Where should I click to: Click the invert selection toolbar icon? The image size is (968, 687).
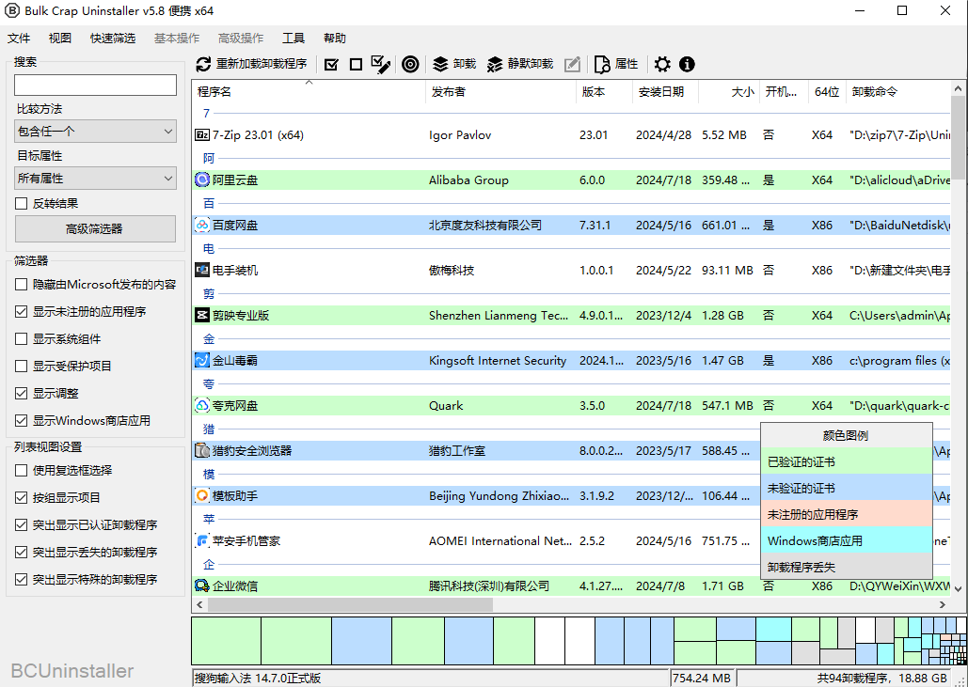(x=380, y=64)
